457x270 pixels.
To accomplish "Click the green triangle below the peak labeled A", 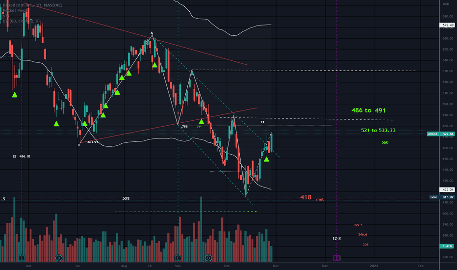I will point(155,65).
